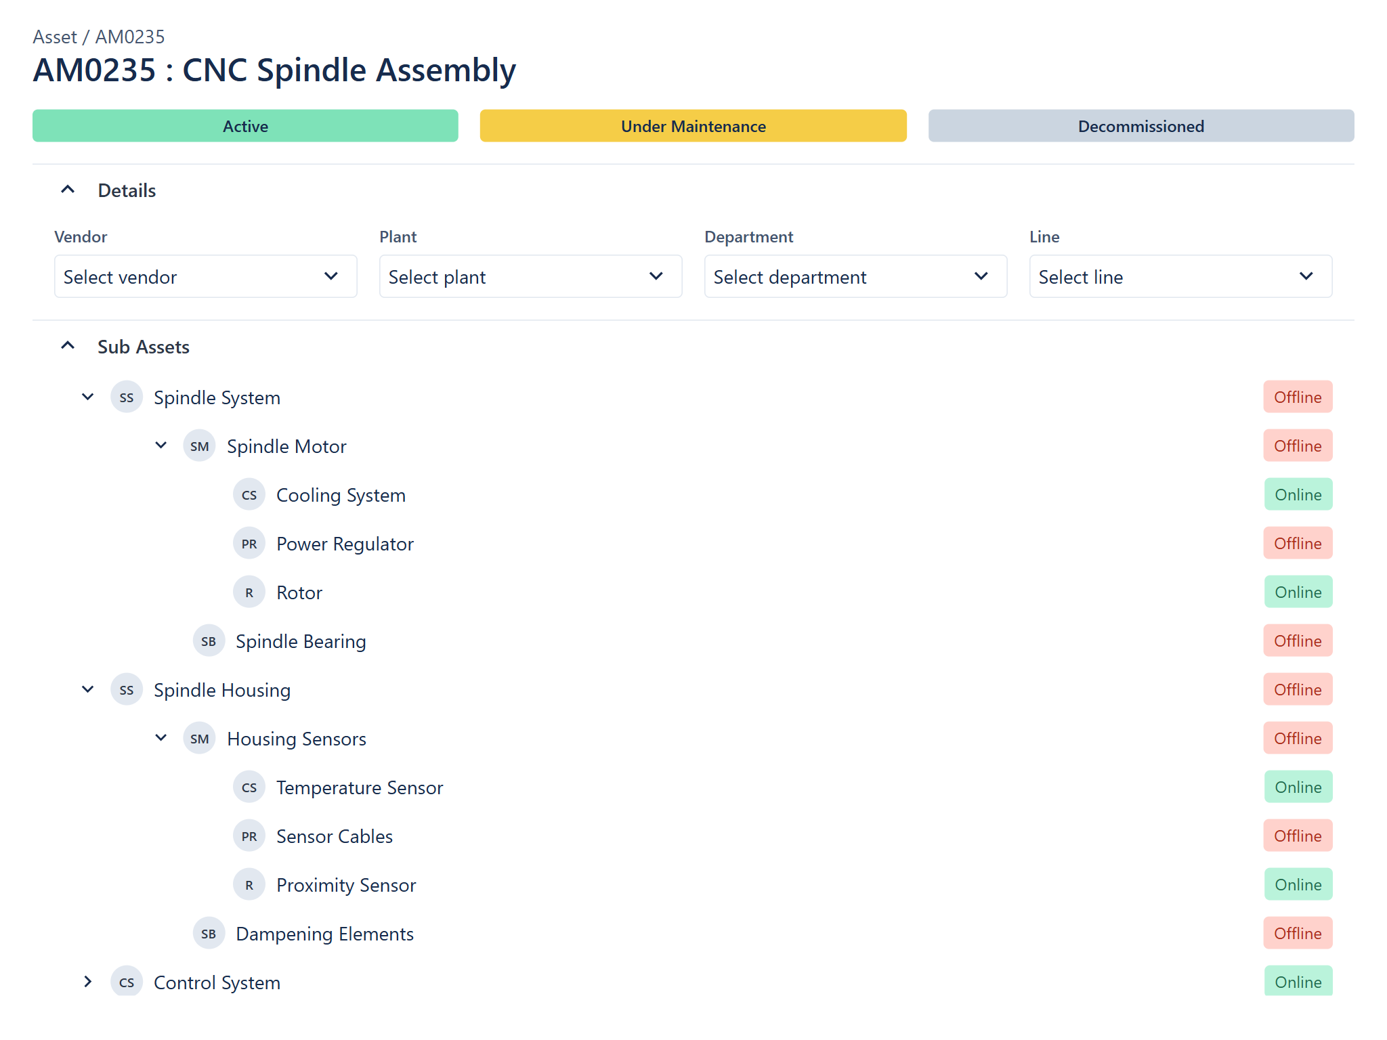Collapse the Details section chevron
Viewport: 1387px width, 1040px height.
point(68,190)
